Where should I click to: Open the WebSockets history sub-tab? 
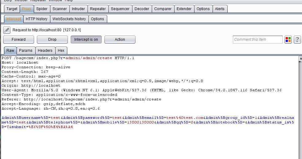(69, 19)
